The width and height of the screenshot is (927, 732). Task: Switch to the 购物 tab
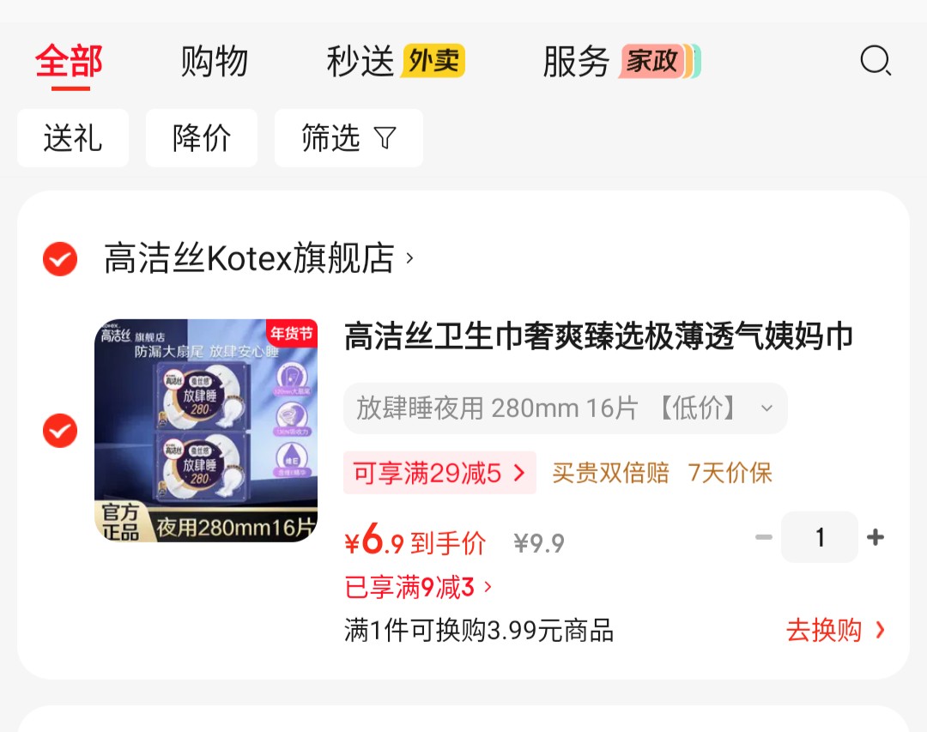(x=214, y=60)
